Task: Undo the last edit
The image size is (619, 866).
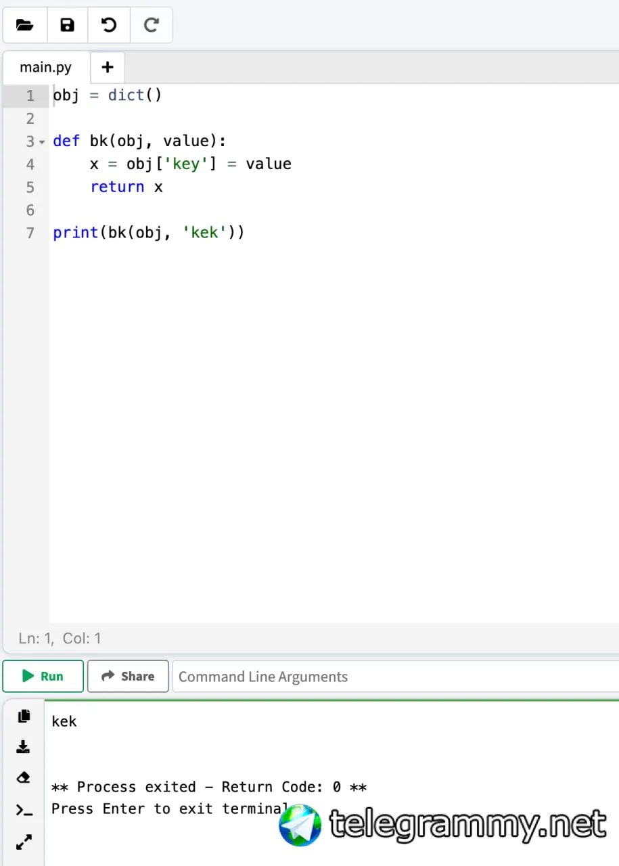Action: tap(109, 26)
